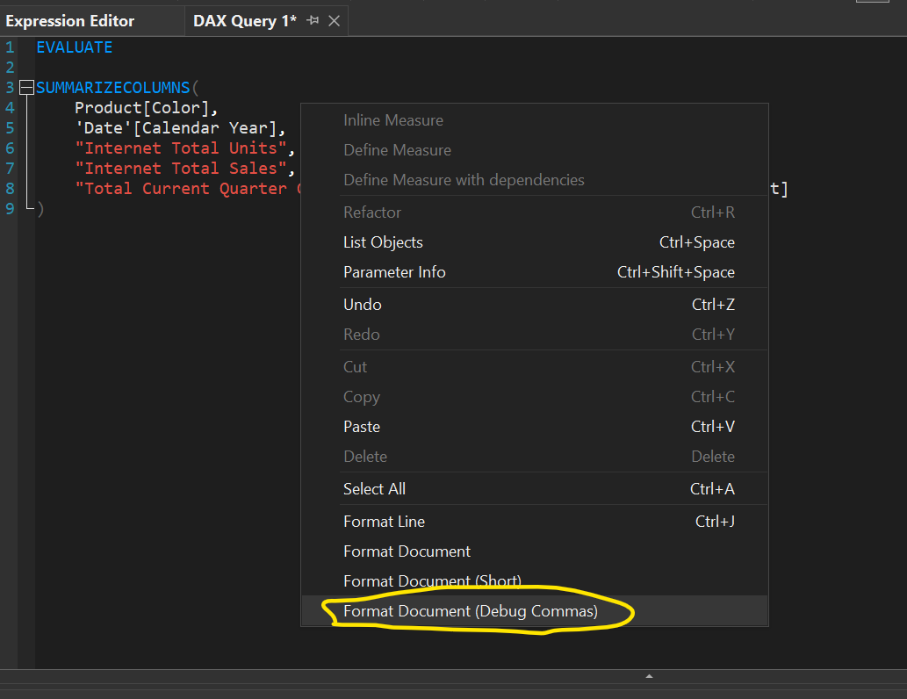Click the closing parenthesis on line 9
This screenshot has width=907, height=699.
(x=40, y=208)
